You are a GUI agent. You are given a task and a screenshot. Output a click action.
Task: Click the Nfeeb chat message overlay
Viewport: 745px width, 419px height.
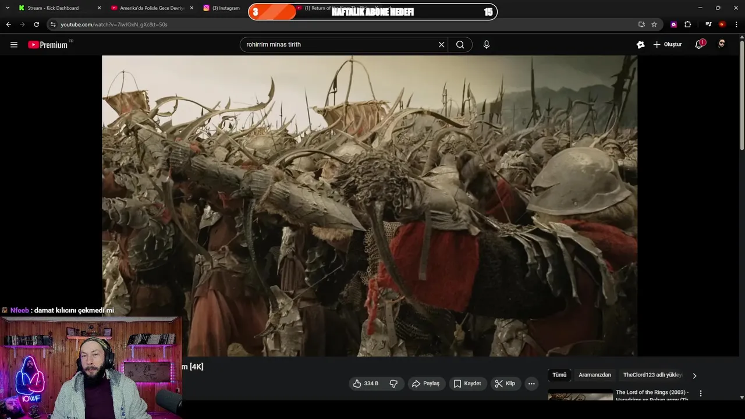click(x=58, y=311)
